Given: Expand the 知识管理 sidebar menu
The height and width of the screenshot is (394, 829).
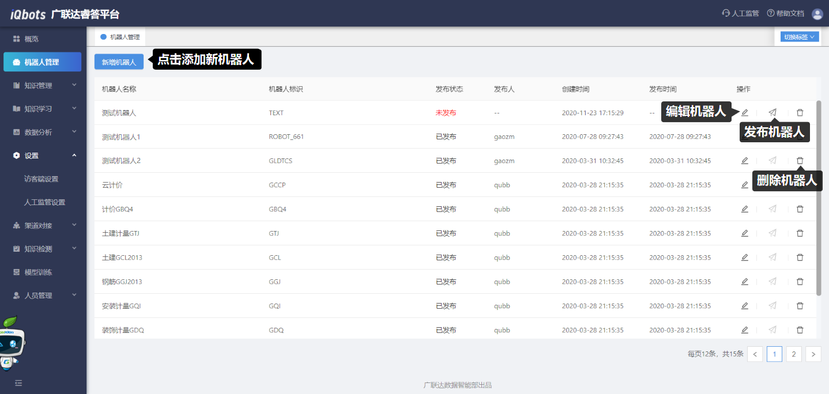Looking at the screenshot, I should coord(43,85).
